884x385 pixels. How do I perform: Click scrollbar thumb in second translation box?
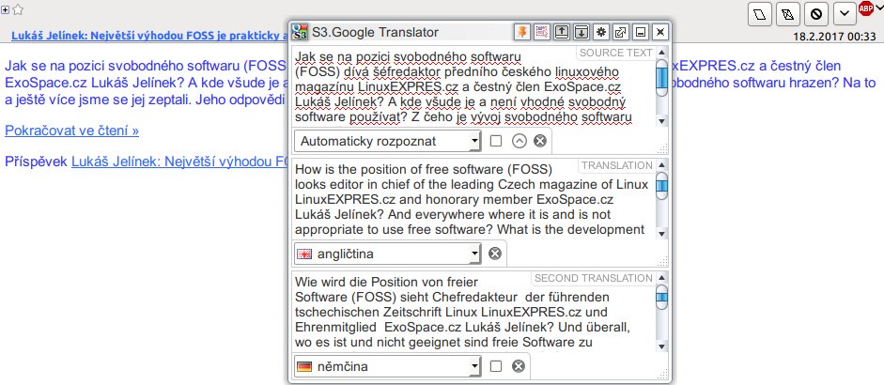(x=662, y=298)
